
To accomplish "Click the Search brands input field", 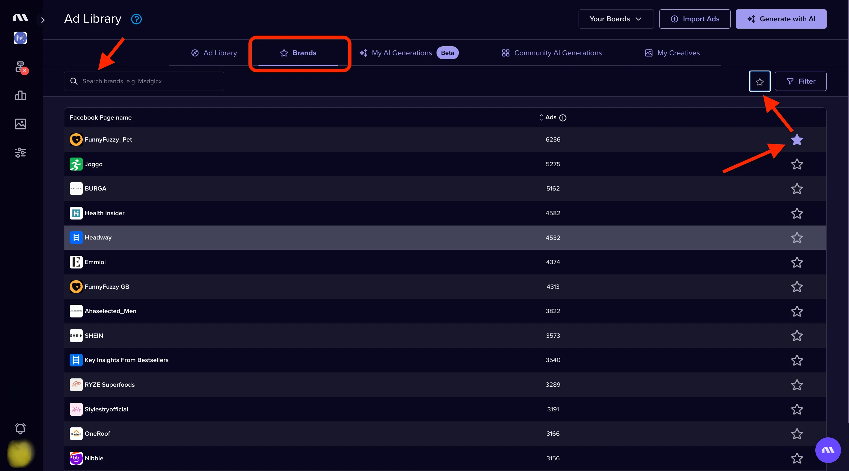I will pos(144,81).
